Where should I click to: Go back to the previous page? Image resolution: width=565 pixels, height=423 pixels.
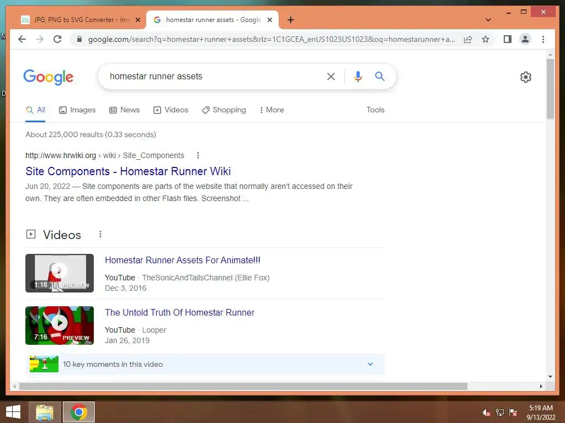tap(22, 39)
